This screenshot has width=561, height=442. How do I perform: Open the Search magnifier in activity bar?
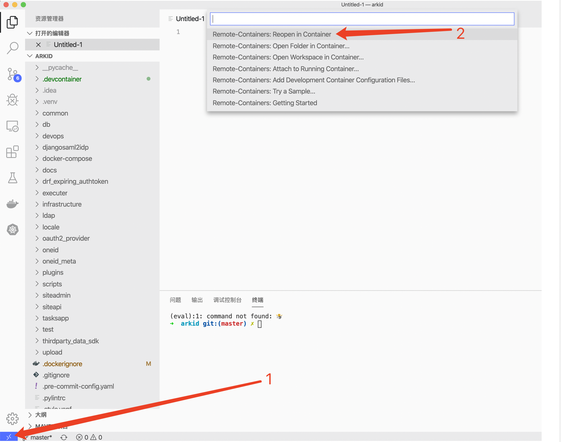coord(12,48)
